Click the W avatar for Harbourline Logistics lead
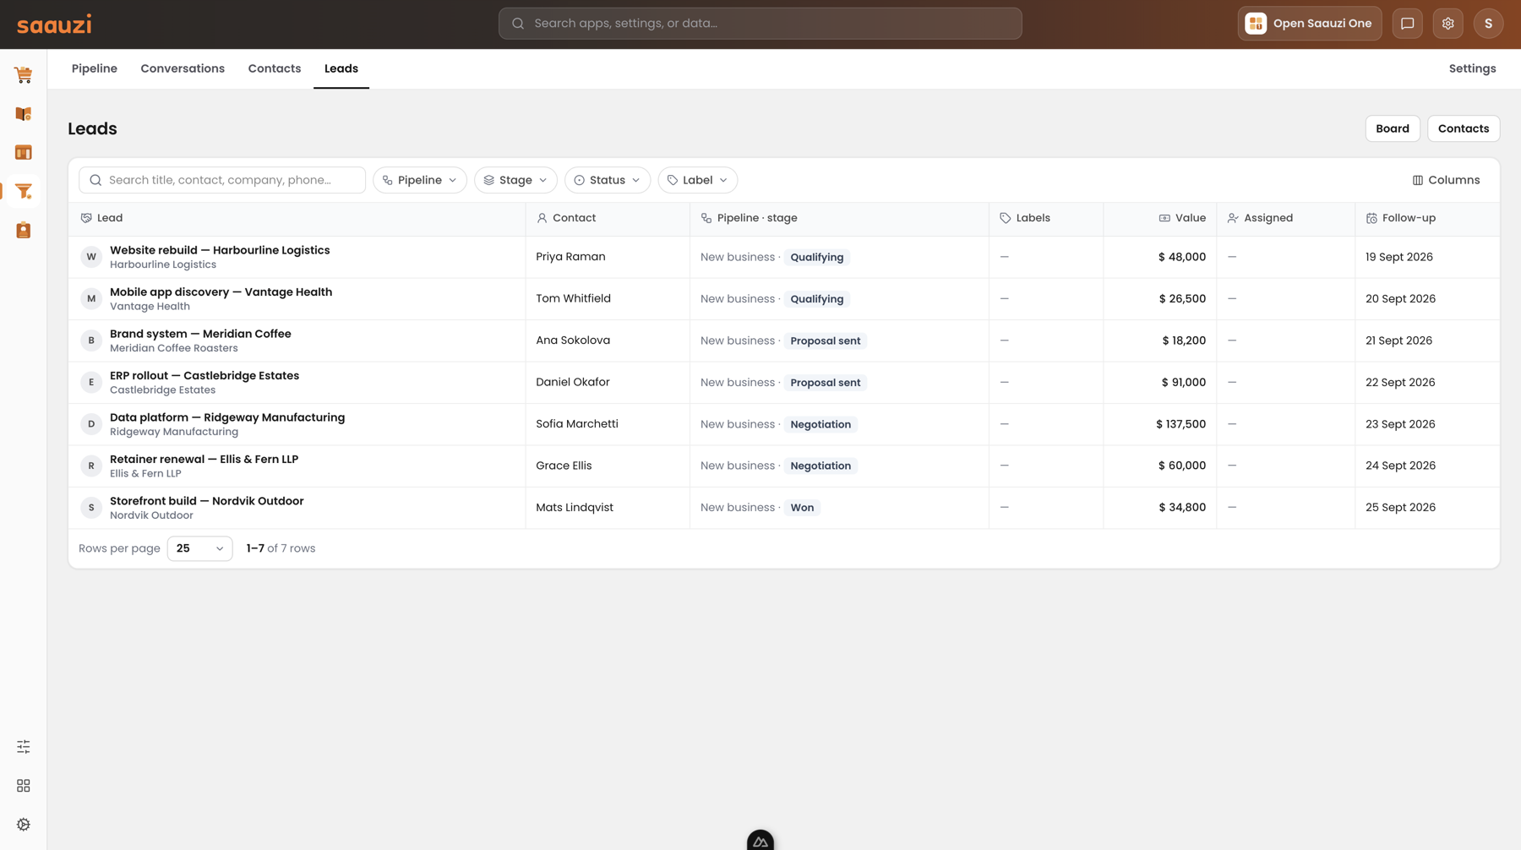This screenshot has height=850, width=1521. pyautogui.click(x=91, y=257)
